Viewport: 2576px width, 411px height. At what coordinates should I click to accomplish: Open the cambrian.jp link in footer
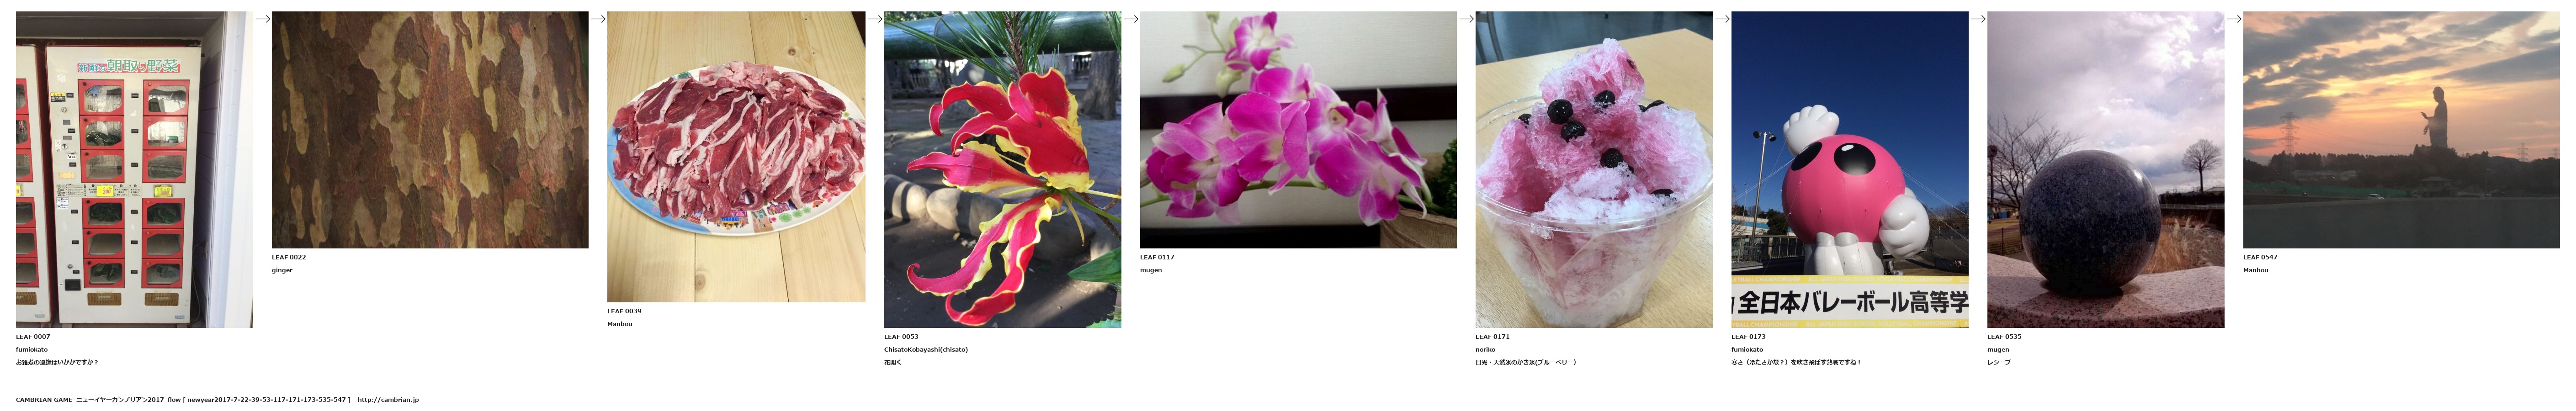tap(388, 400)
